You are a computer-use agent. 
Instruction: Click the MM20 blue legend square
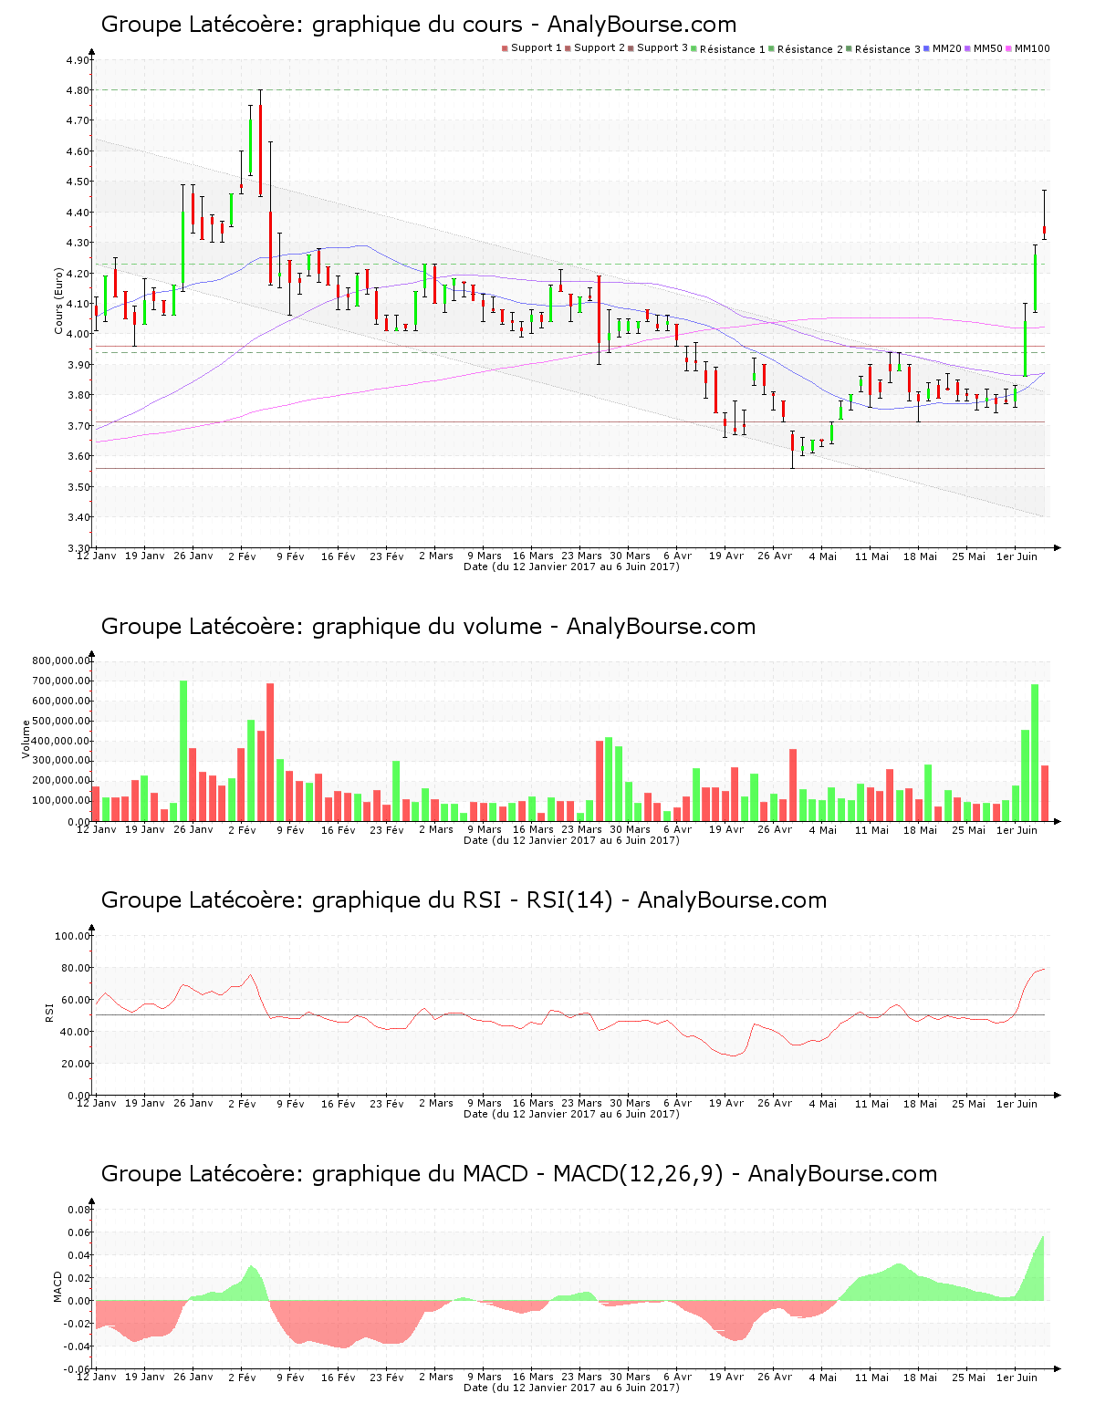click(927, 48)
